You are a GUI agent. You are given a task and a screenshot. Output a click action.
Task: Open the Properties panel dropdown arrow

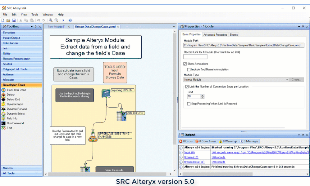pos(299,26)
